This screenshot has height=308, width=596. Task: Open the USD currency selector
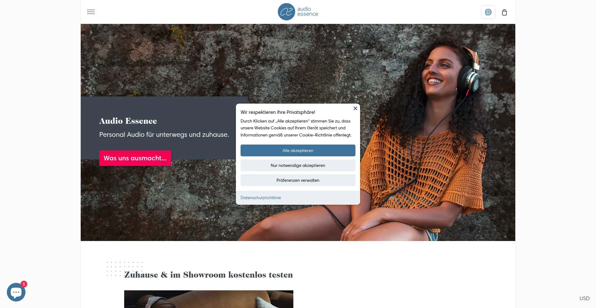[x=585, y=298]
